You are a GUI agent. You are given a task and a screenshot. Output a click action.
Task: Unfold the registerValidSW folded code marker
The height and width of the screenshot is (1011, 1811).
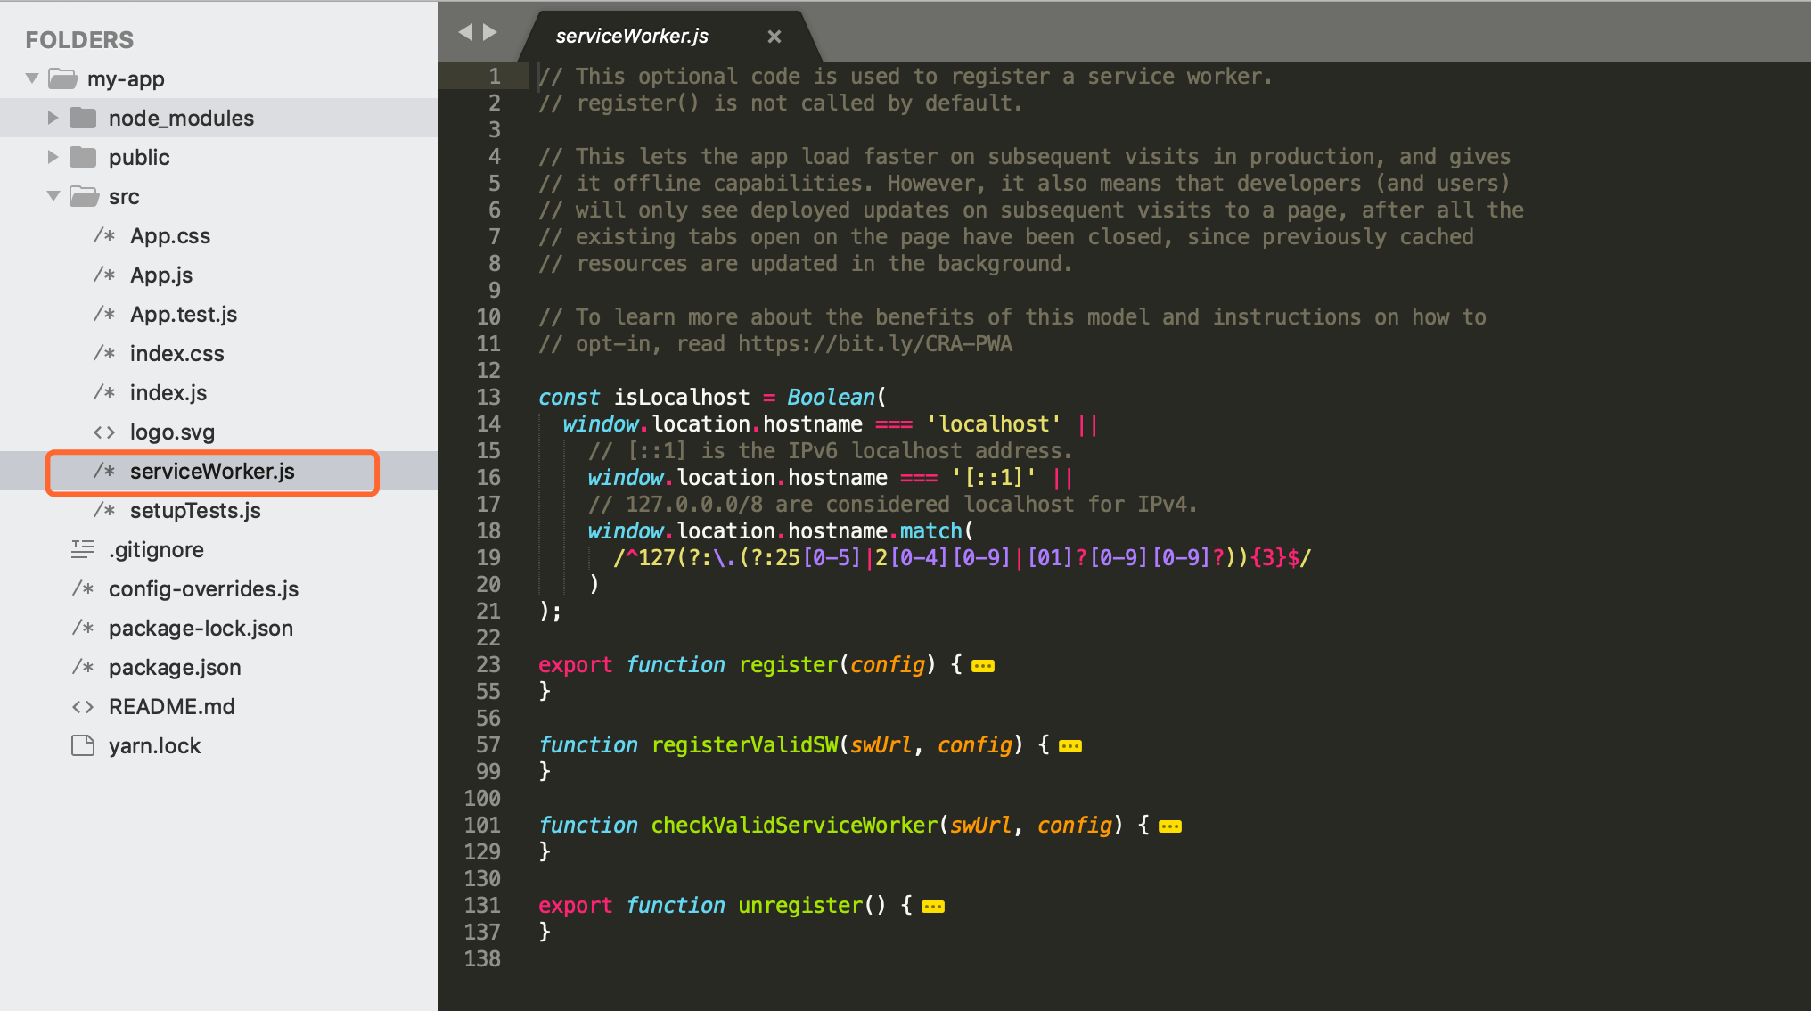1070,746
